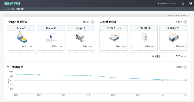Click the 2015 data point on chart
The image size is (194, 102).
(x=16, y=74)
